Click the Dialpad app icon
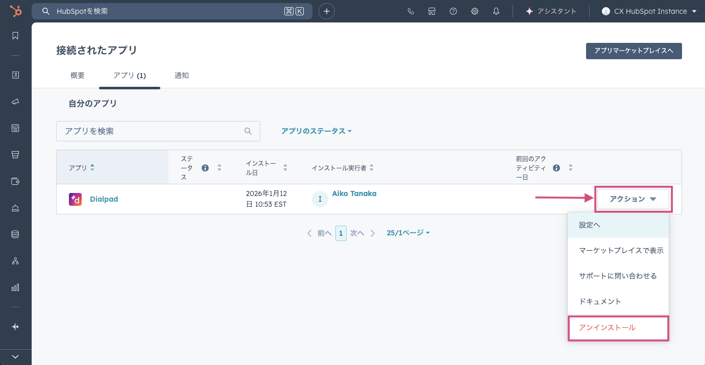The image size is (705, 365). coord(75,199)
